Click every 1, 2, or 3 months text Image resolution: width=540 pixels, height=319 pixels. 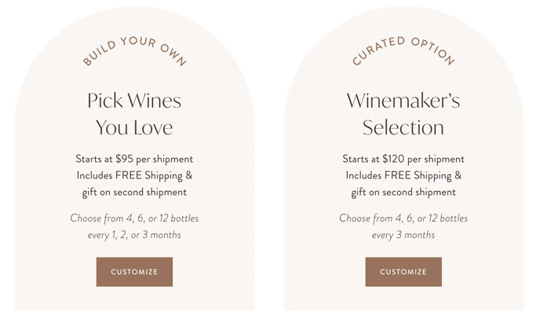point(134,235)
